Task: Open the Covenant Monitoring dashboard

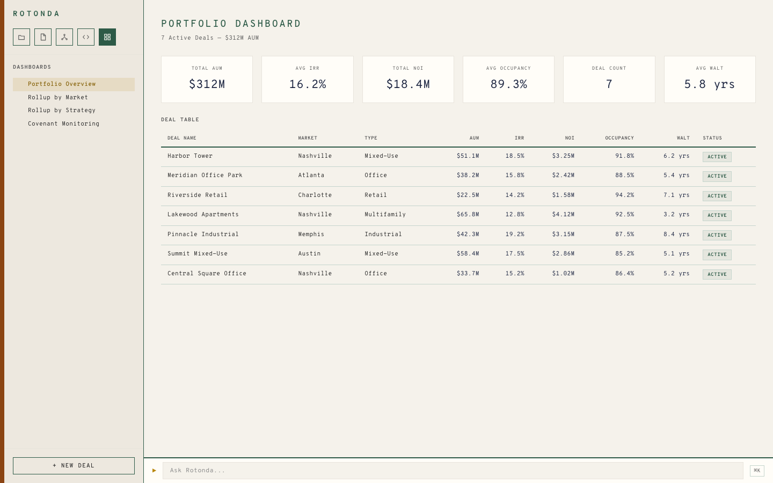Action: [x=63, y=123]
